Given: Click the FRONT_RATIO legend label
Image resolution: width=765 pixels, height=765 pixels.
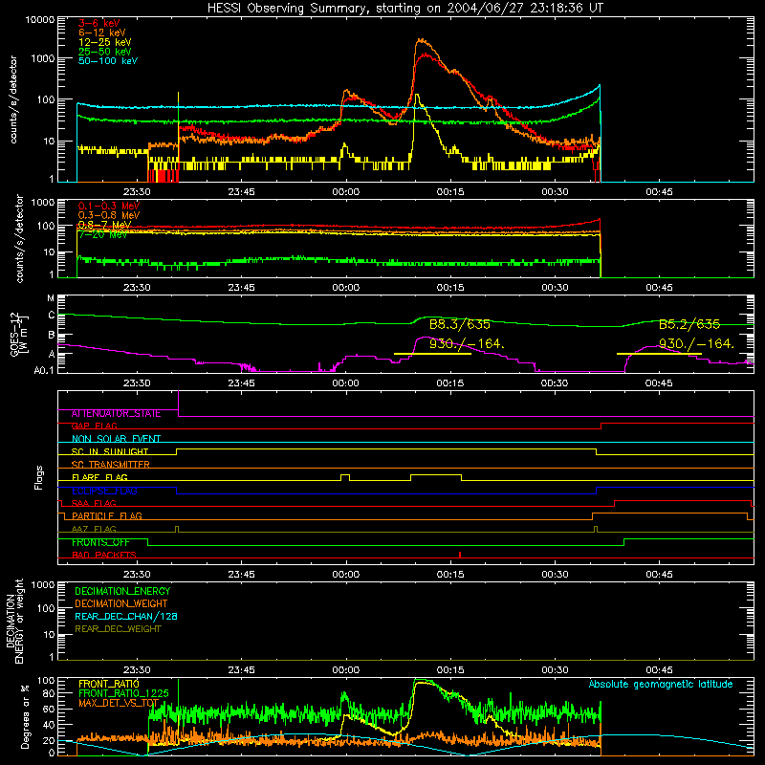Looking at the screenshot, I should [x=109, y=684].
